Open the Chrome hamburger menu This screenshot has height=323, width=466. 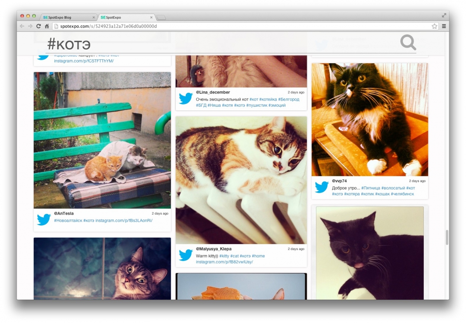tap(444, 26)
